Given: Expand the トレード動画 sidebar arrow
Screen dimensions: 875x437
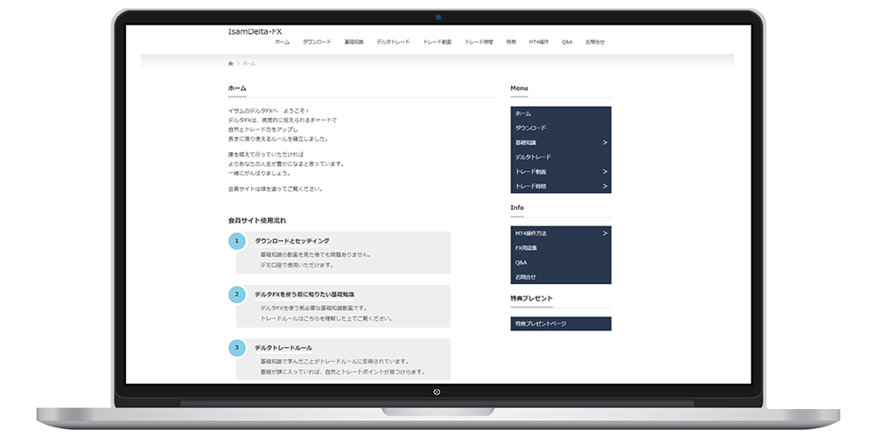Looking at the screenshot, I should pos(605,171).
